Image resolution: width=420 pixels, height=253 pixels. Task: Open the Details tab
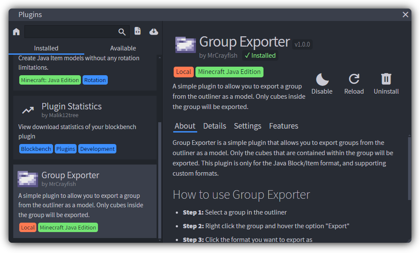point(215,126)
